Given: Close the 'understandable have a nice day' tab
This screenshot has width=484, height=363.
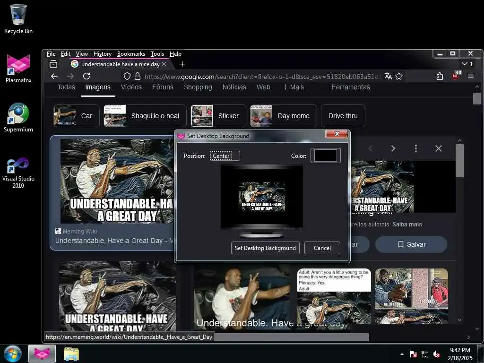Looking at the screenshot, I should pyautogui.click(x=164, y=64).
